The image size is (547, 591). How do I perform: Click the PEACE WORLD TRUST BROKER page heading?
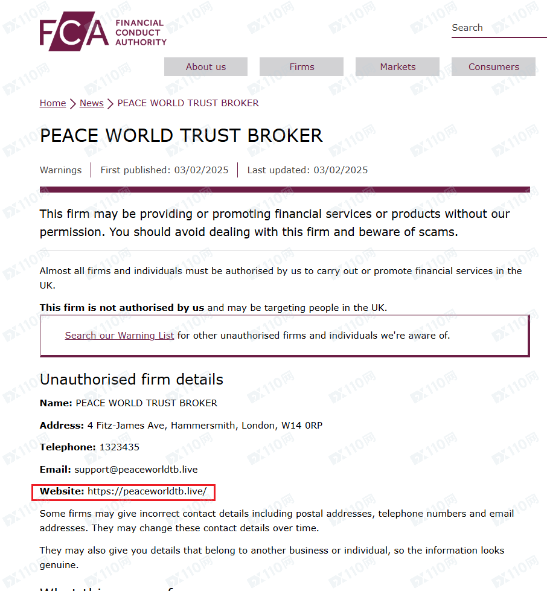(181, 136)
